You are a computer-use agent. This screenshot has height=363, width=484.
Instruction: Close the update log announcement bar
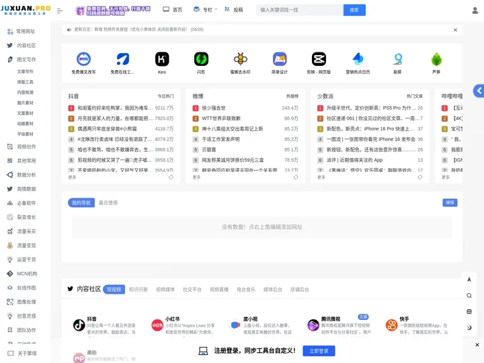coord(455,30)
